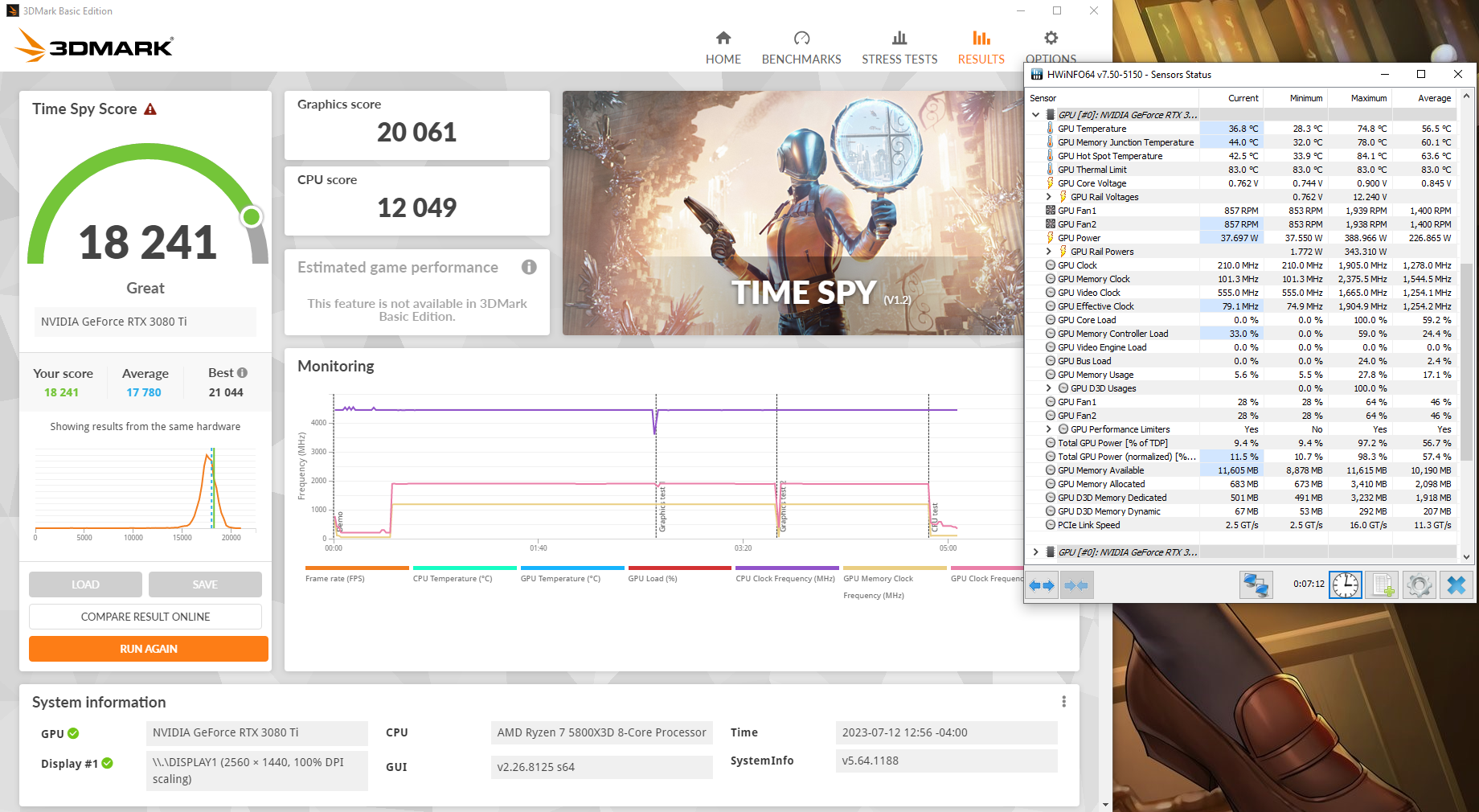Click the orange Frame rate (FPS) legend swatch
Image resolution: width=1479 pixels, height=812 pixels.
(357, 568)
